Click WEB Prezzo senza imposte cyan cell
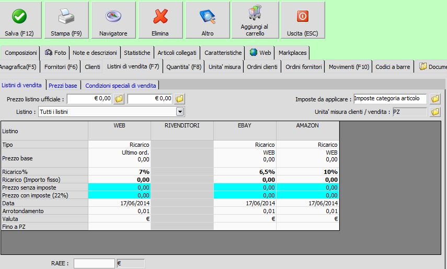This screenshot has height=269, width=447. (x=119, y=188)
